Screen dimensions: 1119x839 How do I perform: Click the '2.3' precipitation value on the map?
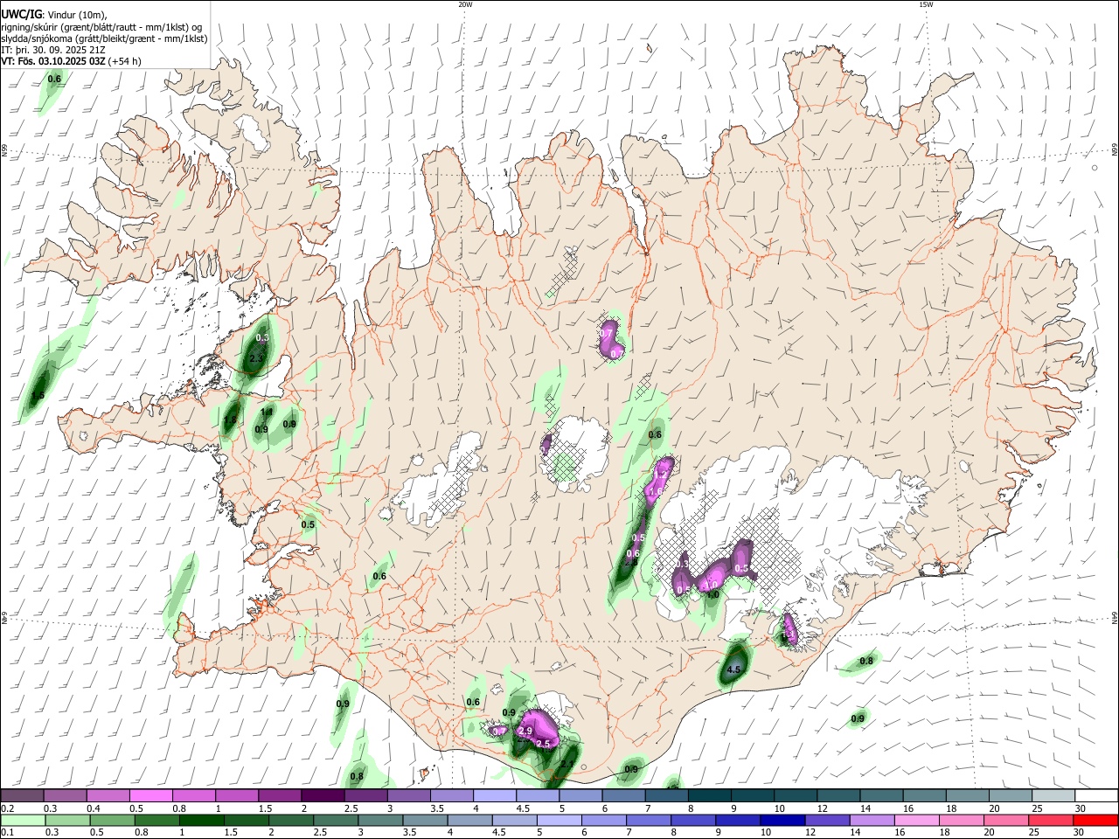click(256, 358)
